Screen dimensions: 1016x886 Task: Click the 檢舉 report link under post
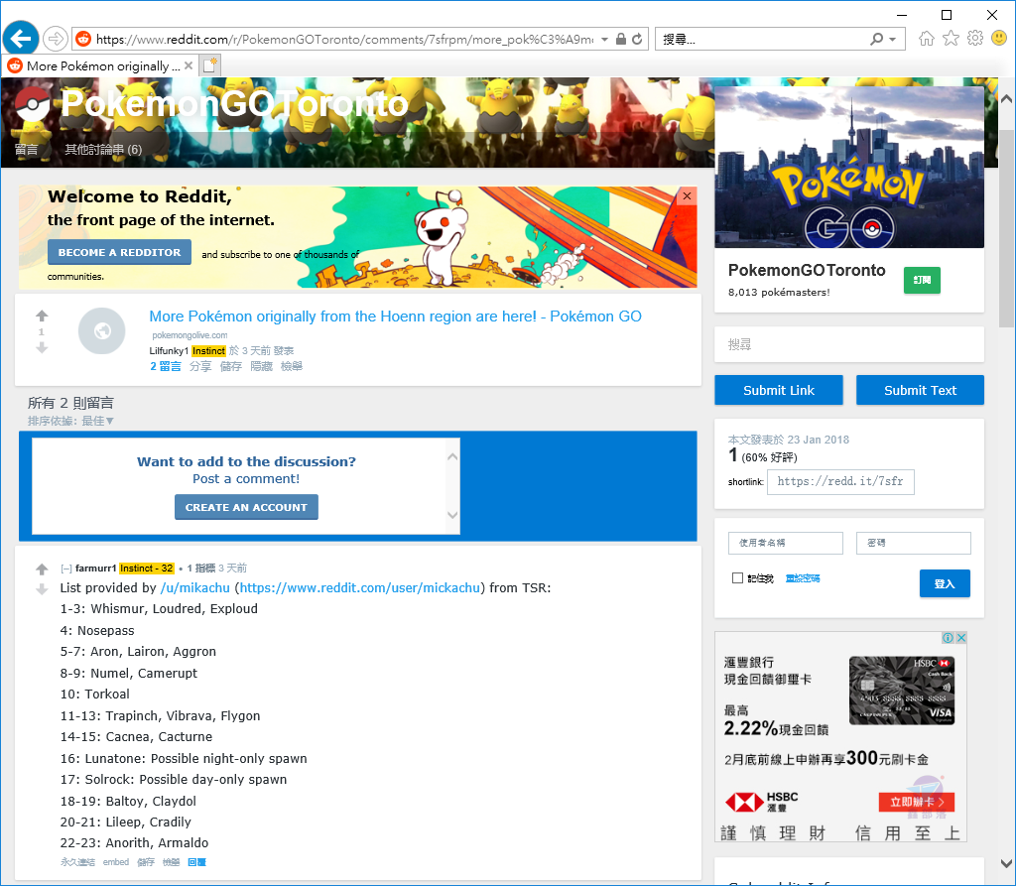(292, 366)
